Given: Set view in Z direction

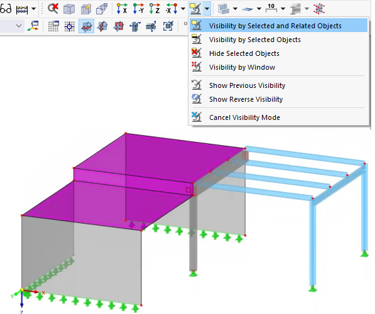Looking at the screenshot, I should tap(155, 9).
